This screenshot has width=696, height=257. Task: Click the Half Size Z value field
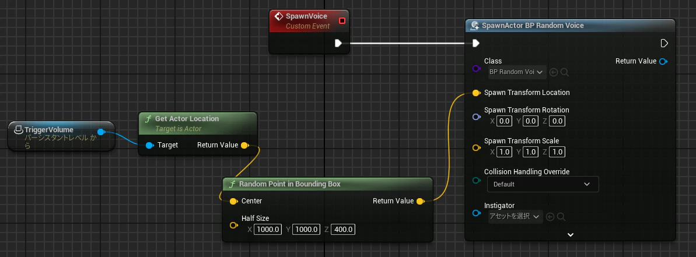342,230
